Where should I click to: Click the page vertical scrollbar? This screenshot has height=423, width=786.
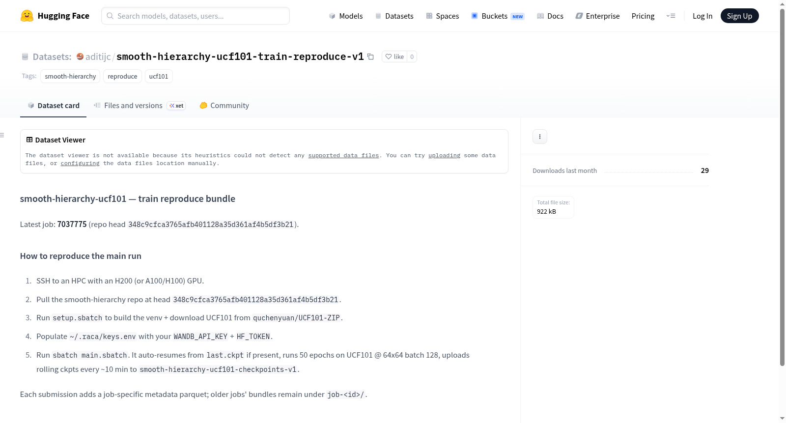click(782, 187)
